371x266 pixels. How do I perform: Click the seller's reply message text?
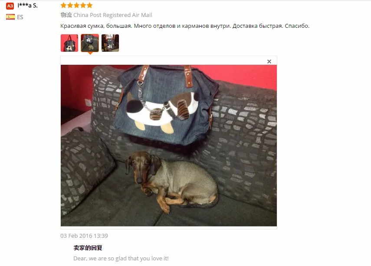[121, 259]
